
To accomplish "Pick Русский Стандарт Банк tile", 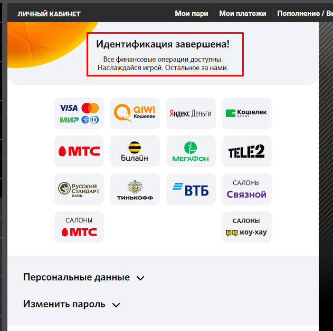I will (x=79, y=189).
